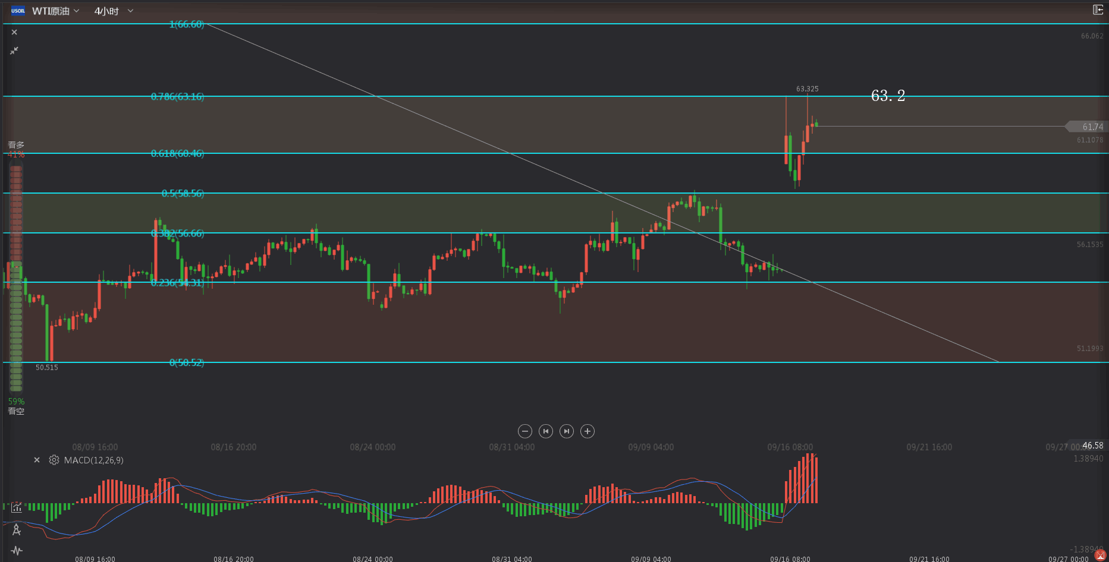Click the 46.58 price axis value

[1092, 445]
